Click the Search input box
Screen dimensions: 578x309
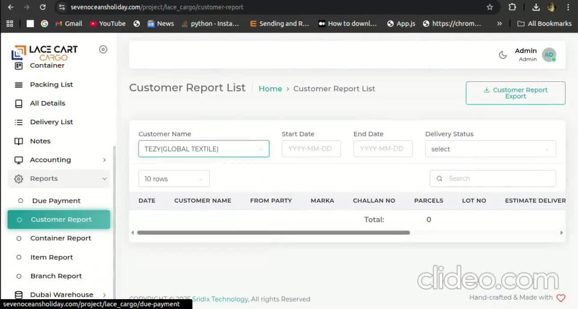click(x=493, y=178)
